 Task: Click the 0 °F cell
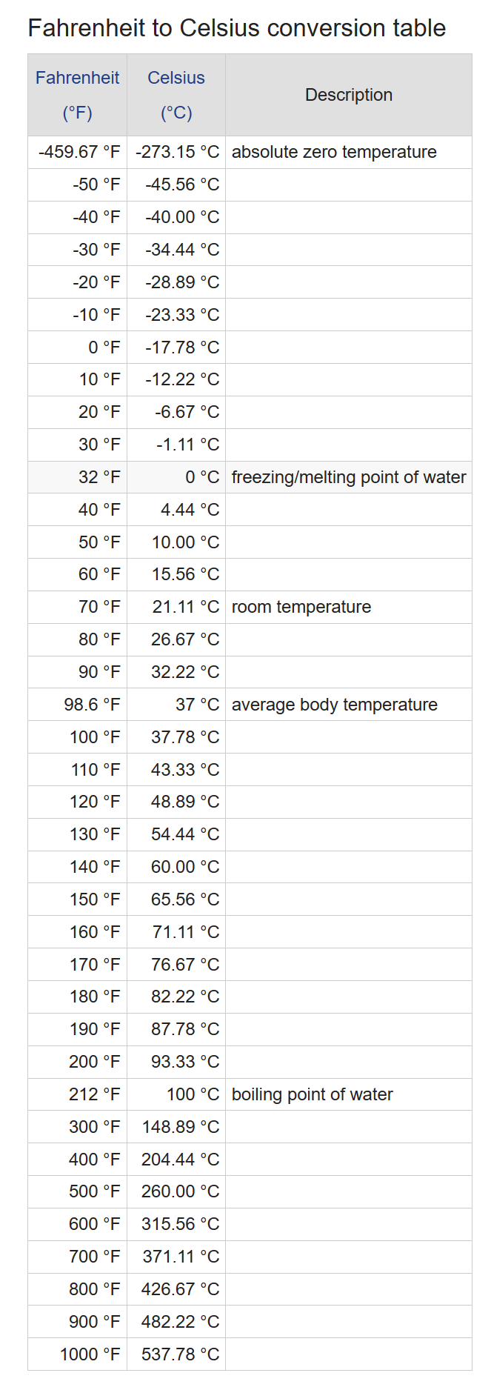pos(104,347)
